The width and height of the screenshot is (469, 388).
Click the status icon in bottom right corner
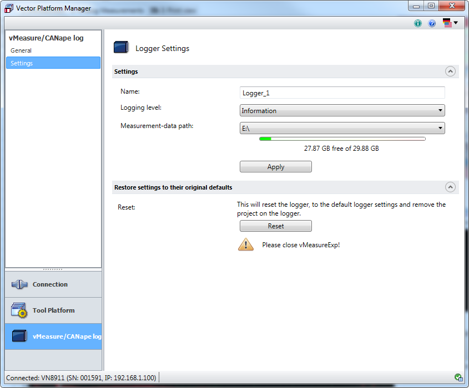coord(458,377)
